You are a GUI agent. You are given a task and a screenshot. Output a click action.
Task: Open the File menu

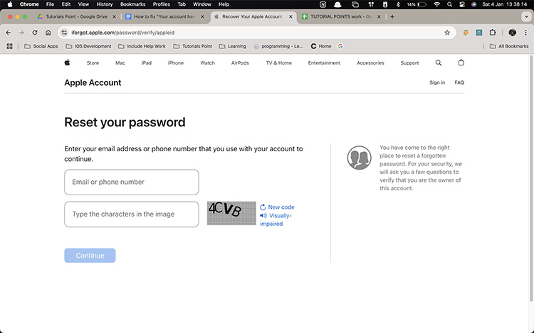click(x=50, y=4)
